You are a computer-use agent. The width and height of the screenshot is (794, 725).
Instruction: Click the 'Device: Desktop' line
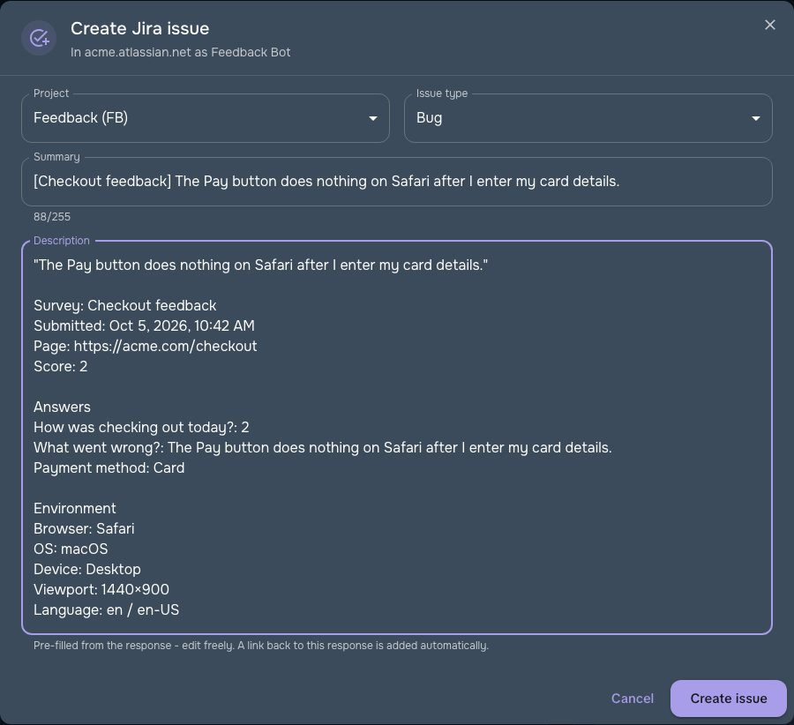pos(87,569)
